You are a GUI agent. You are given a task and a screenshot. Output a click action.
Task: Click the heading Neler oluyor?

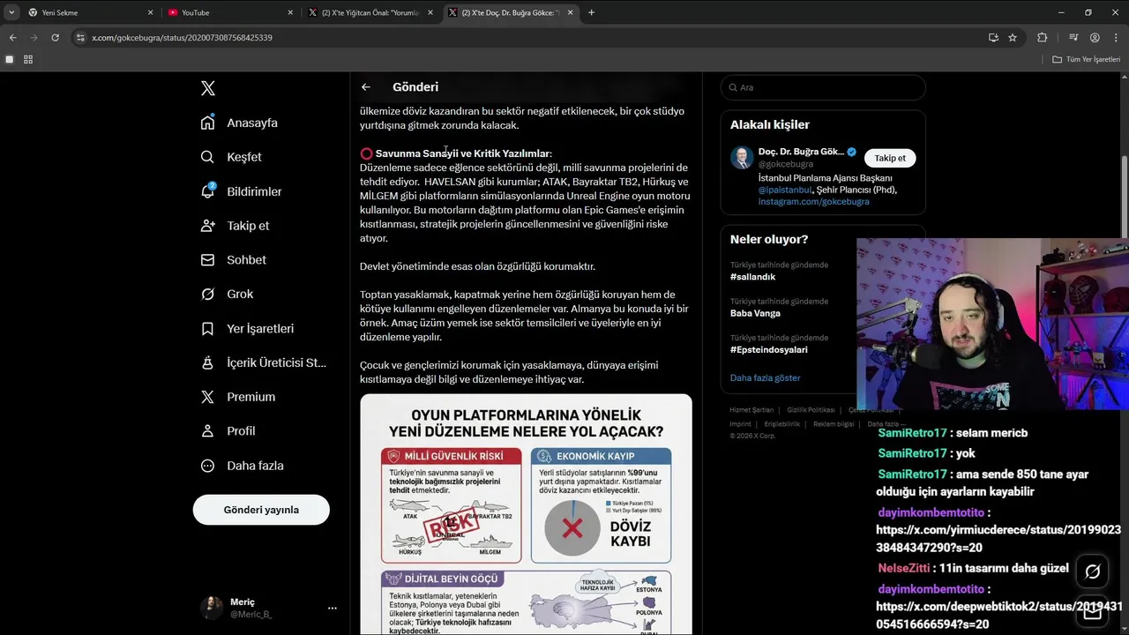pyautogui.click(x=769, y=239)
